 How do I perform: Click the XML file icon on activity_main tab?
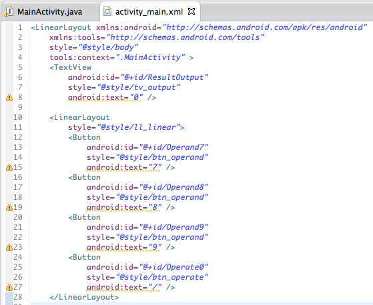107,11
